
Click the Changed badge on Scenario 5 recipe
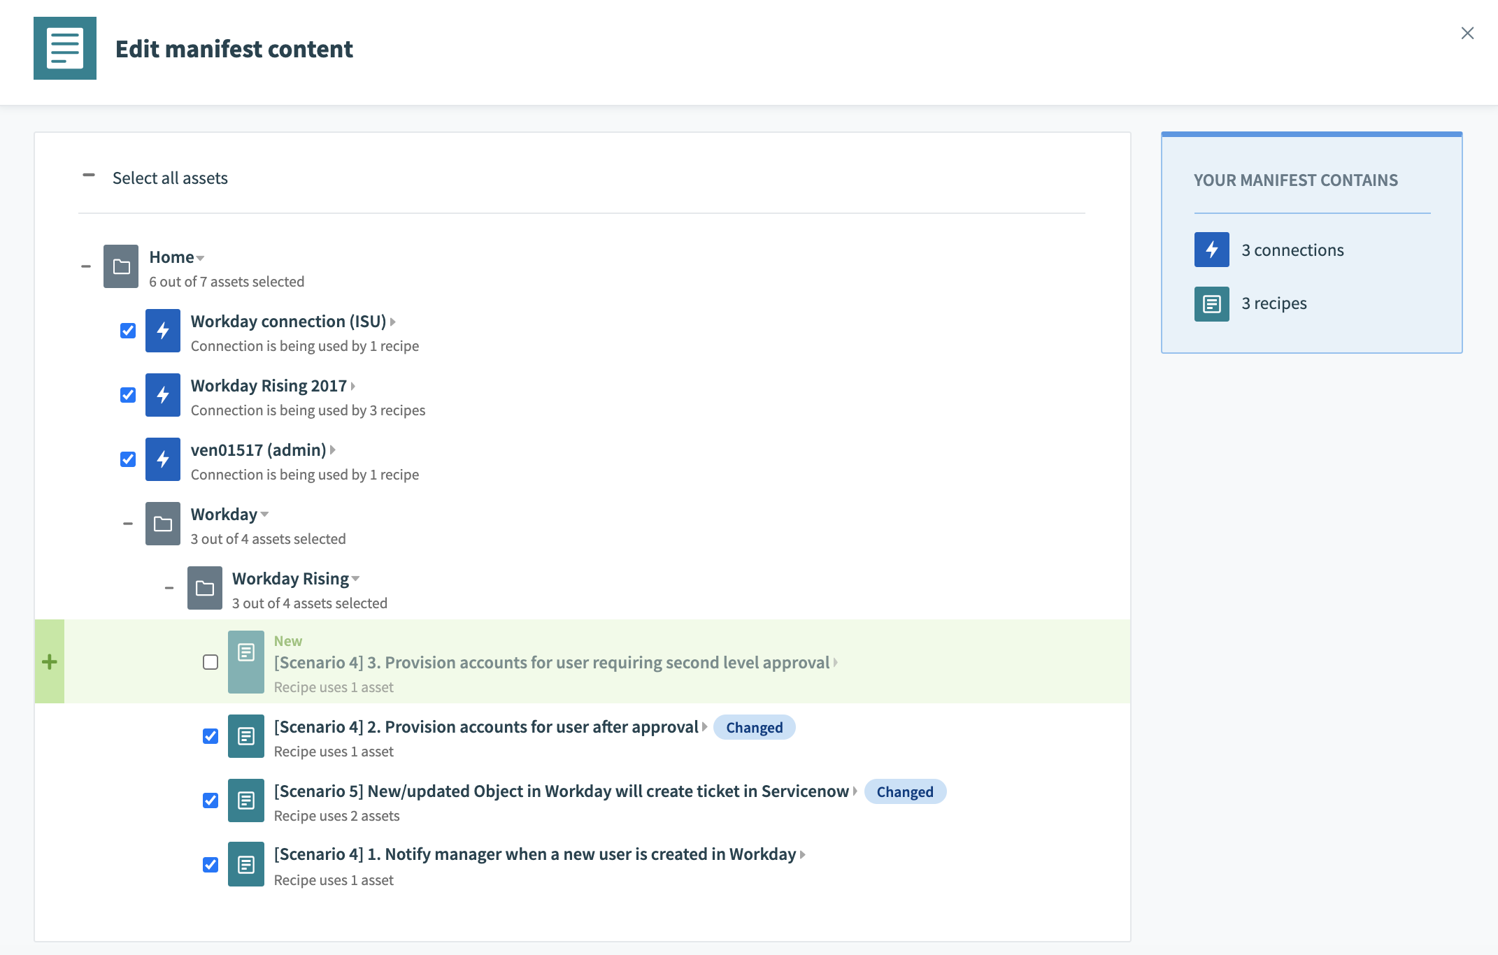click(x=905, y=790)
